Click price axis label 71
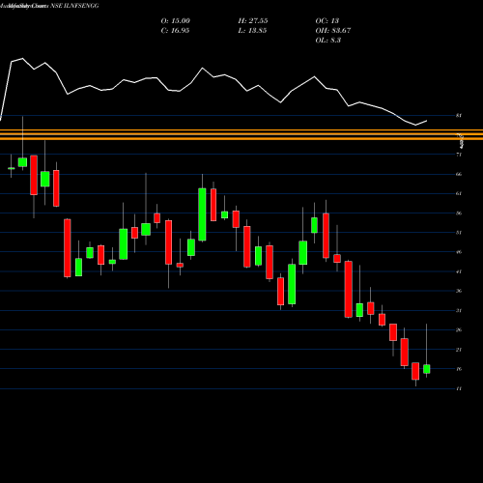The height and width of the screenshot is (483, 483). [459, 155]
